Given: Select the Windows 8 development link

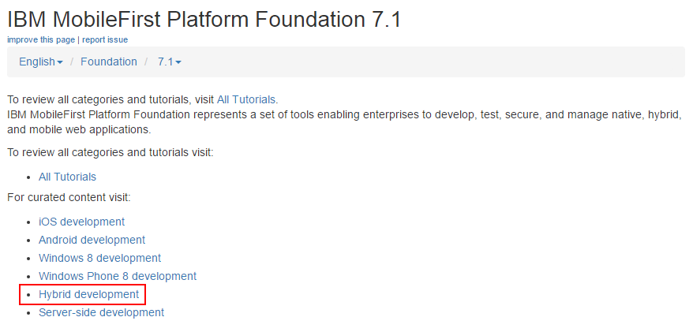Looking at the screenshot, I should 99,258.
